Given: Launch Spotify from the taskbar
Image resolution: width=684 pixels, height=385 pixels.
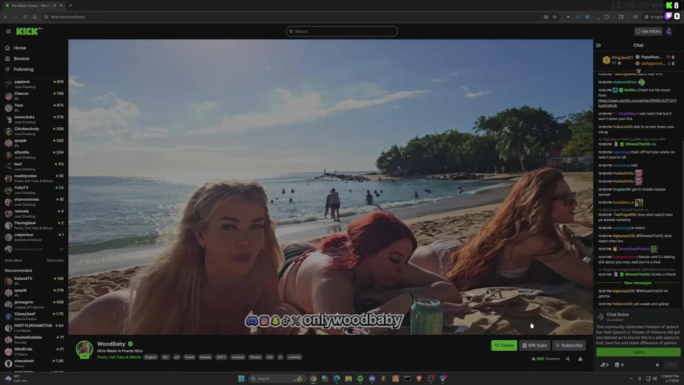Looking at the screenshot, I should (x=360, y=379).
